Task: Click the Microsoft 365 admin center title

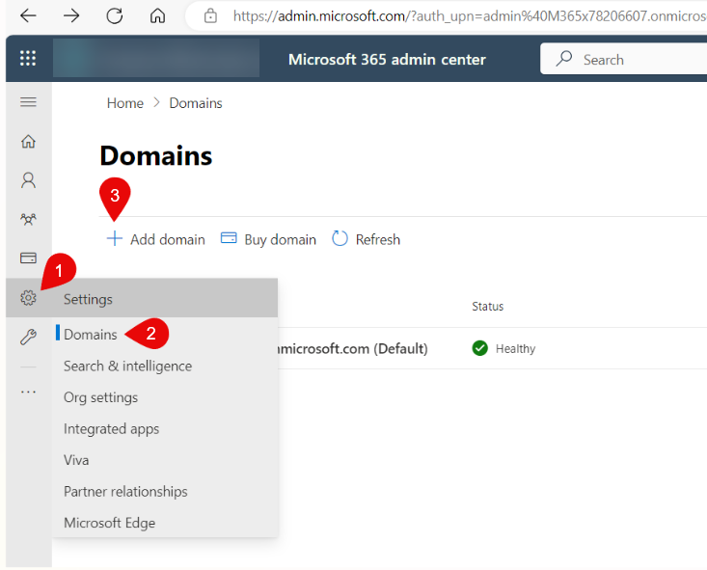Action: tap(387, 60)
